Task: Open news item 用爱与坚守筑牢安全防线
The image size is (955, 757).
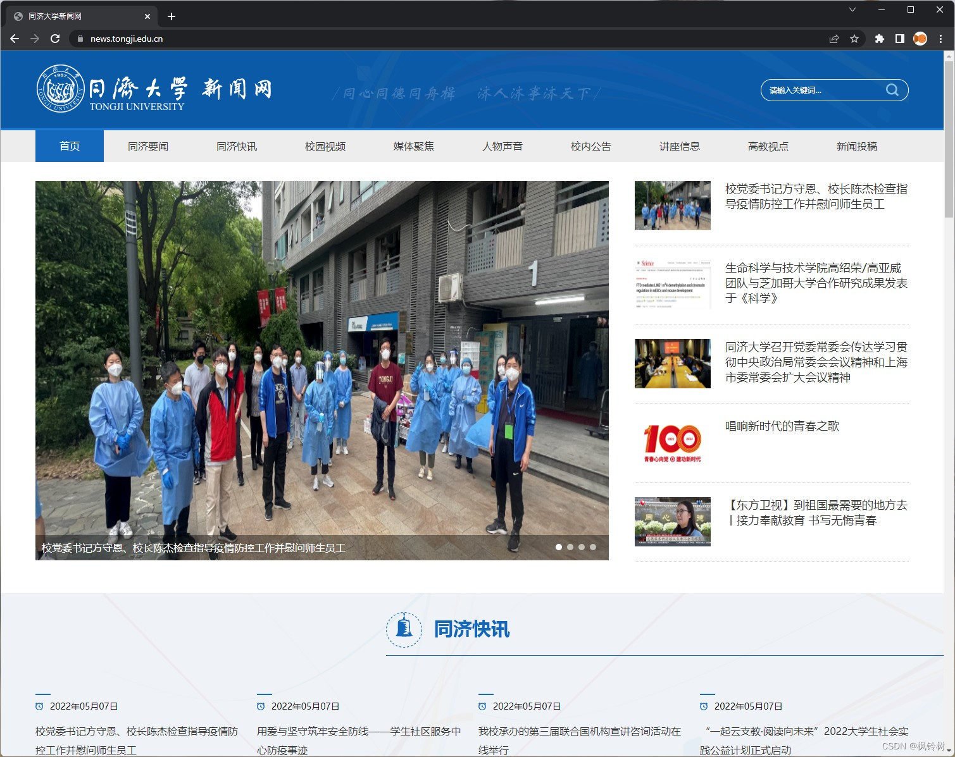Action: (359, 741)
